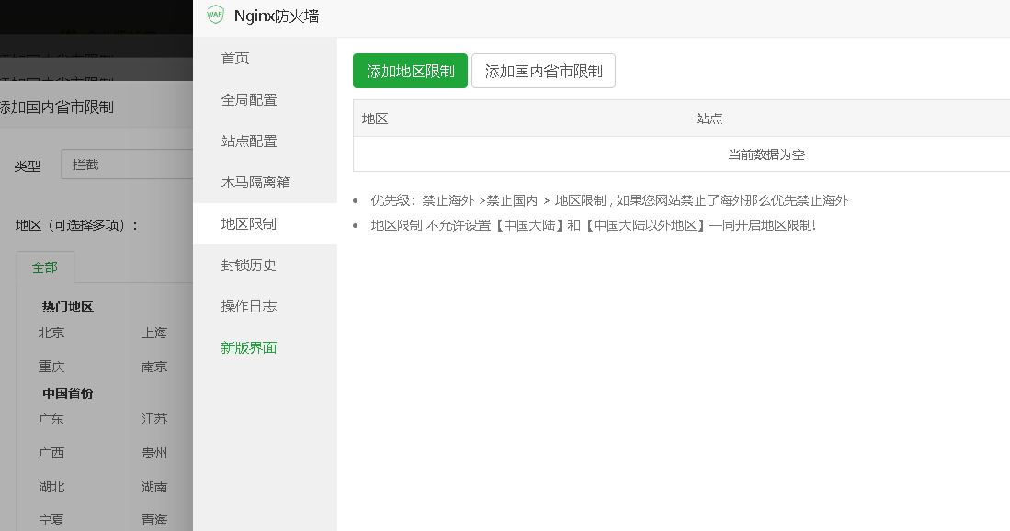Click the 中国省份 heading
This screenshot has width=1010, height=531.
(68, 393)
